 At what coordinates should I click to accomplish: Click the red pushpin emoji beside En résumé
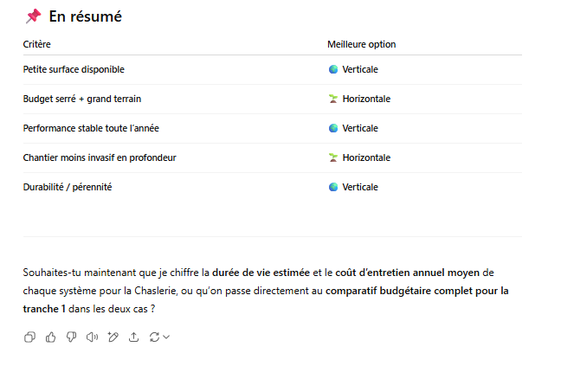[33, 16]
